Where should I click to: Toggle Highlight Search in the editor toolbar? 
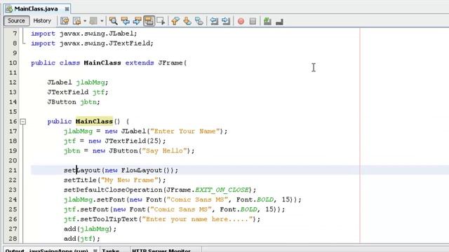149,21
